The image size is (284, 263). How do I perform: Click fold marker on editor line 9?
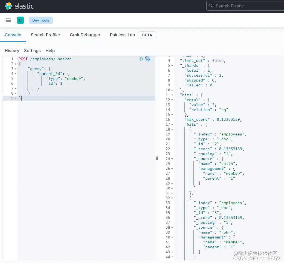(16, 98)
